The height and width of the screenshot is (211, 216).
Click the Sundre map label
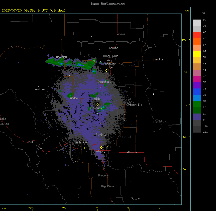click(73, 98)
